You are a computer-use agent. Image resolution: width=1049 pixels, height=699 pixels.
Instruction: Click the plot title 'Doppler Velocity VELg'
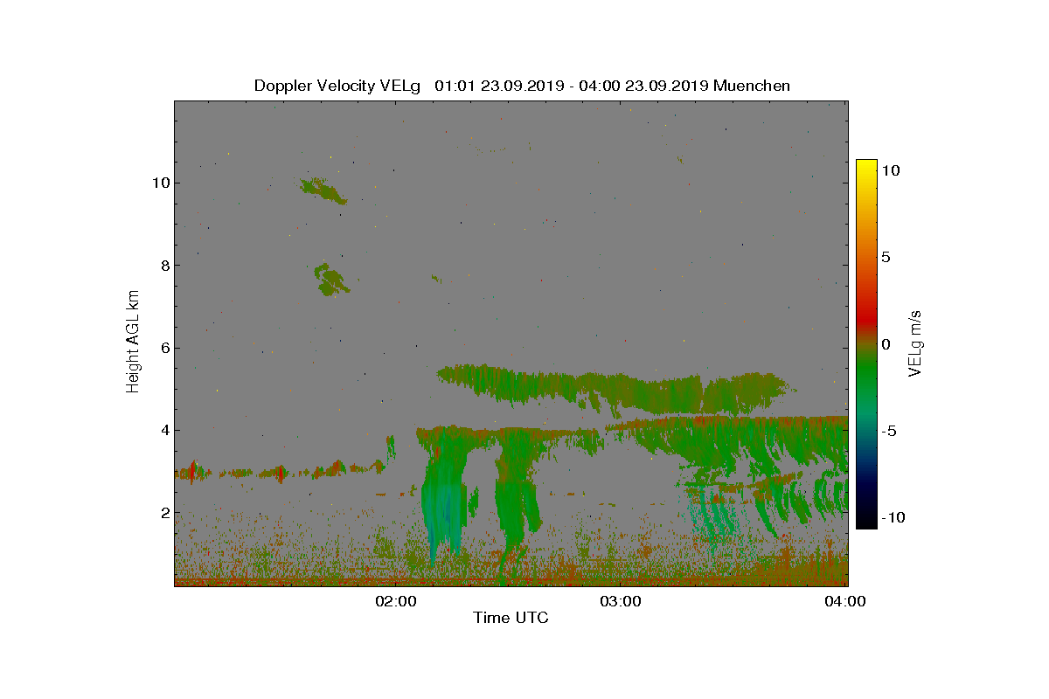click(337, 86)
